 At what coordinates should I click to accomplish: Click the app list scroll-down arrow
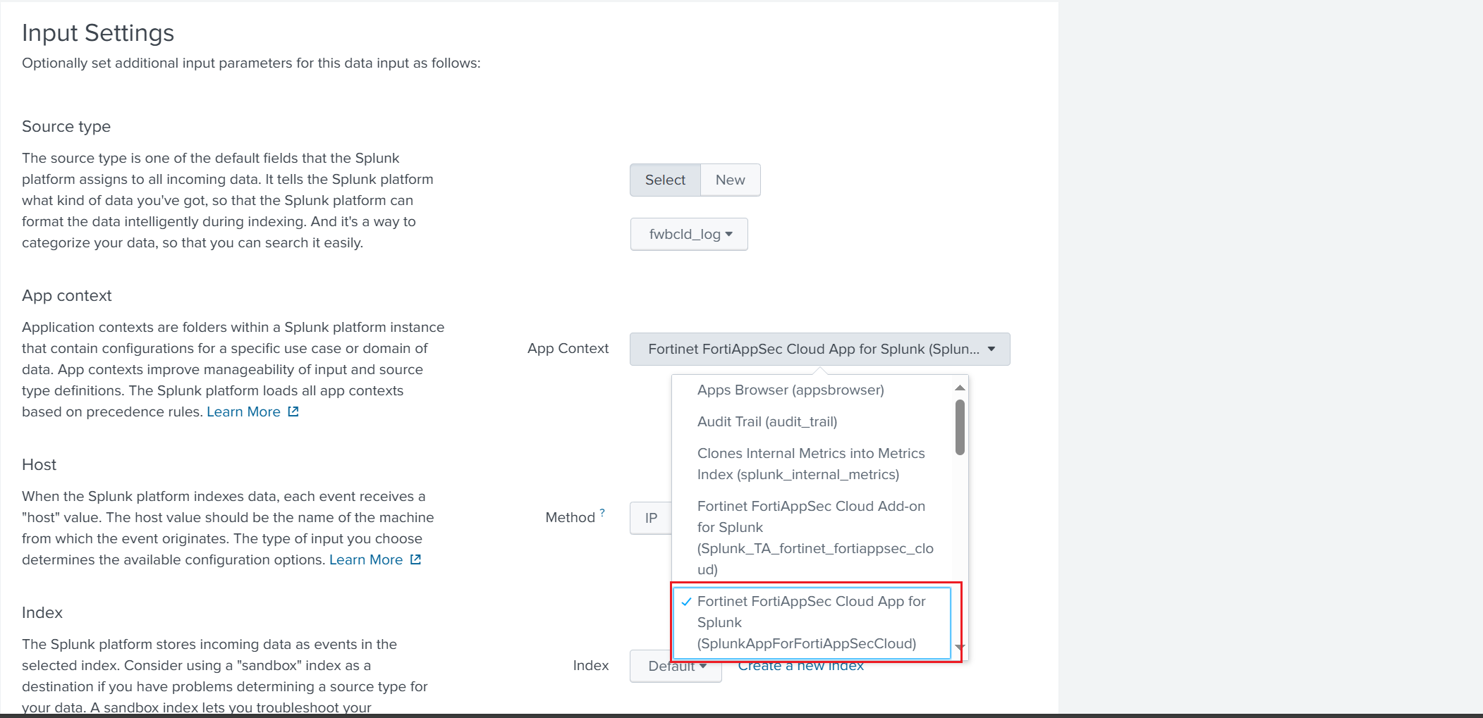(960, 647)
